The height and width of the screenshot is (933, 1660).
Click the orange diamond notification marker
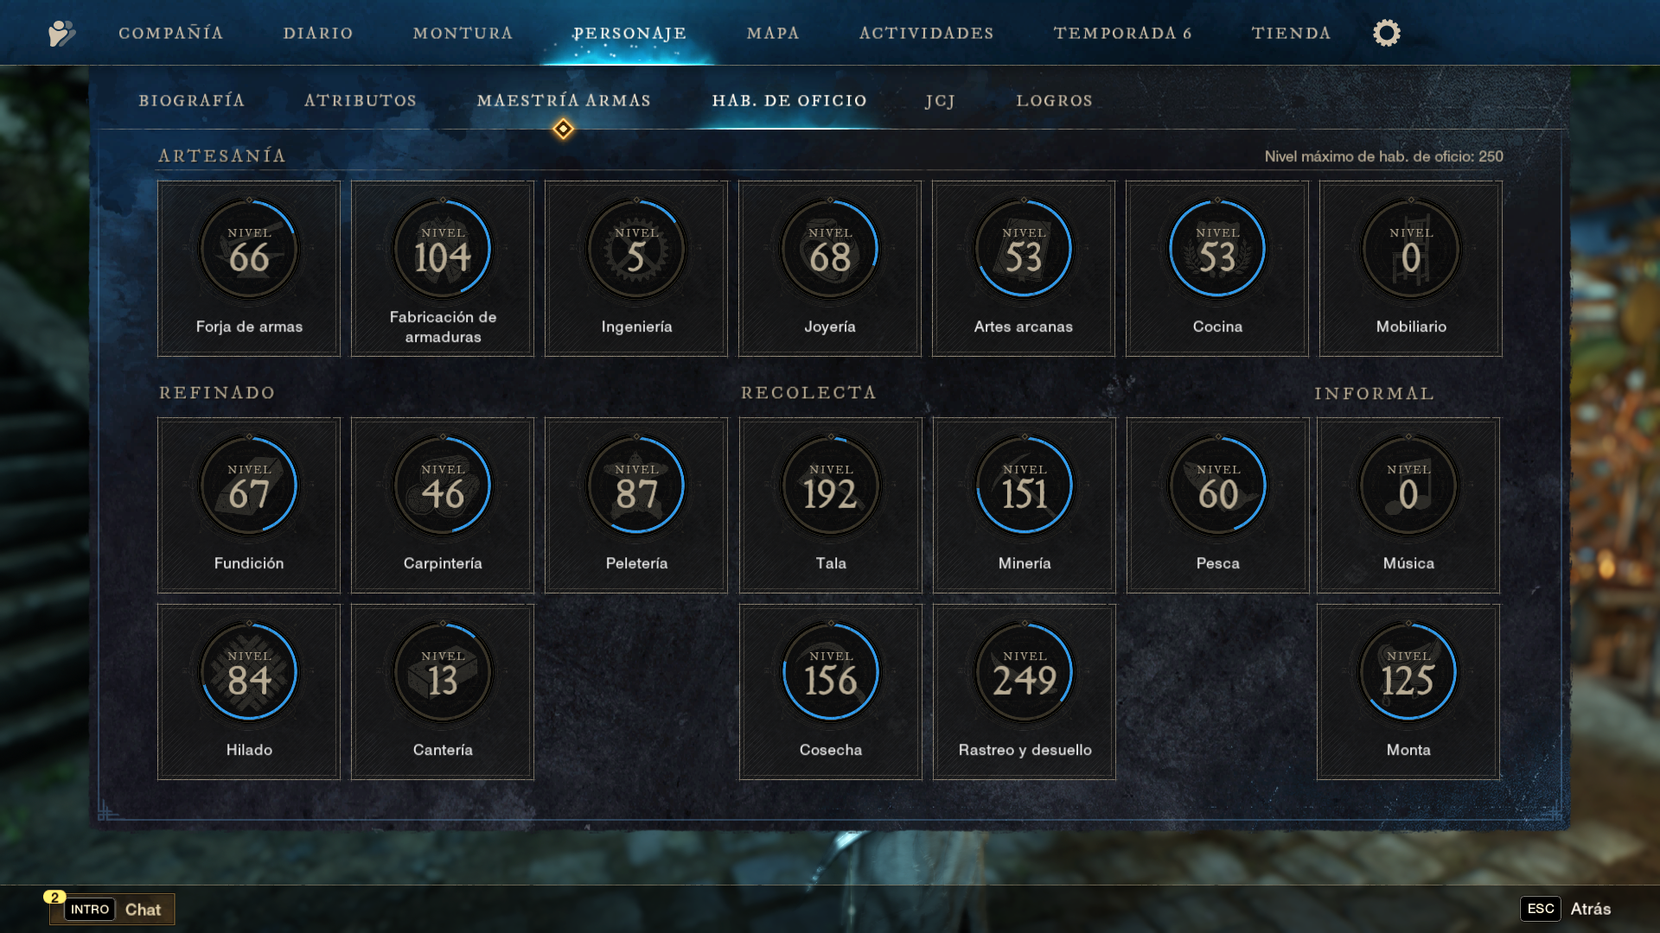[x=563, y=130]
